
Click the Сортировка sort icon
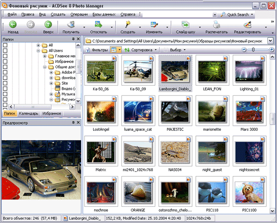[x=127, y=50]
